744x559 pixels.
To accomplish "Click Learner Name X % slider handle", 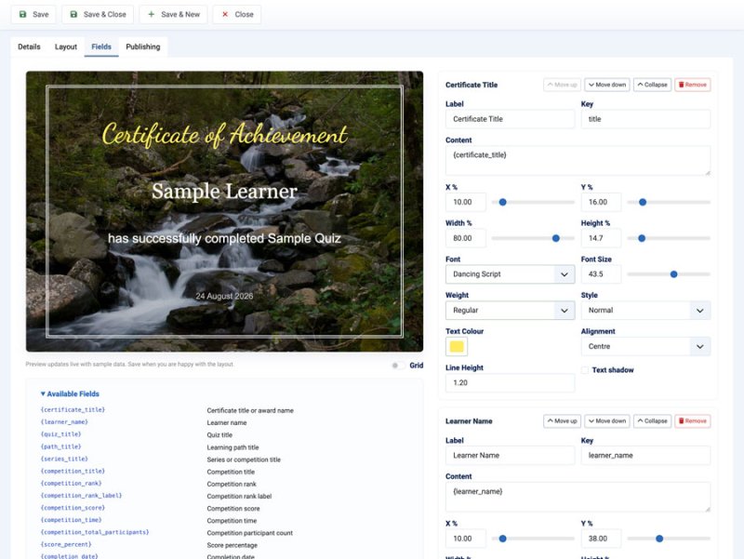I will click(502, 539).
